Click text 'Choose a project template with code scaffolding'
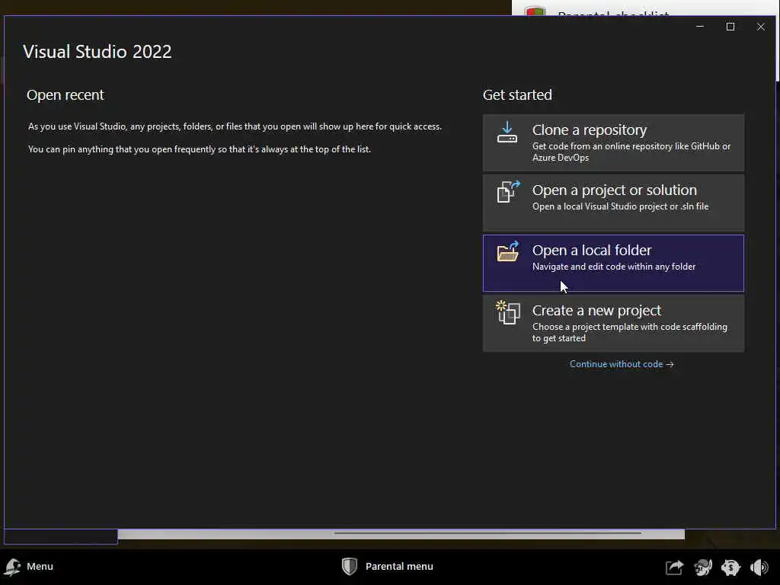Image resolution: width=780 pixels, height=585 pixels. click(x=630, y=327)
